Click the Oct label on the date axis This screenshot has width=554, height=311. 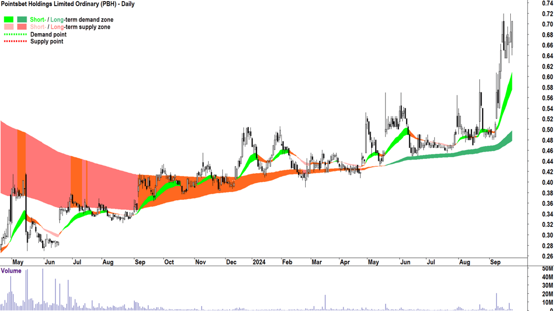tap(169, 262)
